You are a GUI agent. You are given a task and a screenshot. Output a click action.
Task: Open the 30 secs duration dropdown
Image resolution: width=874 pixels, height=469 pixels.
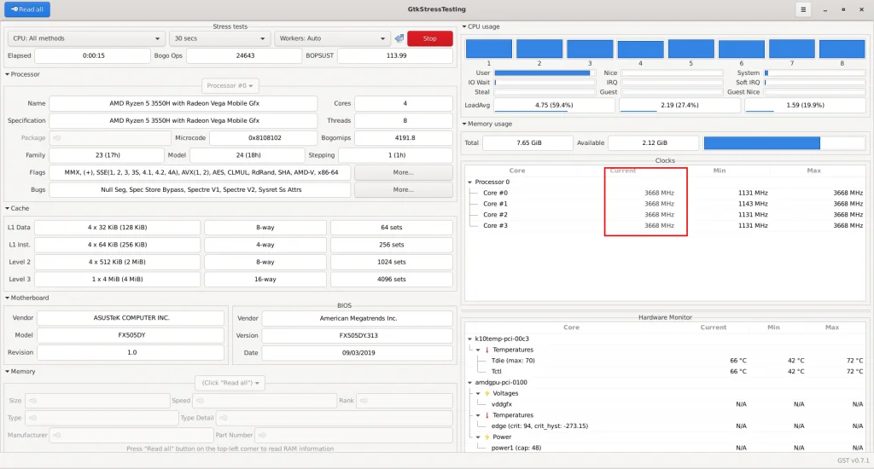219,38
